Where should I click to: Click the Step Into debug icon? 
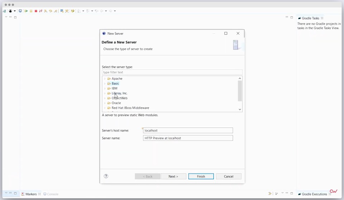46,11
